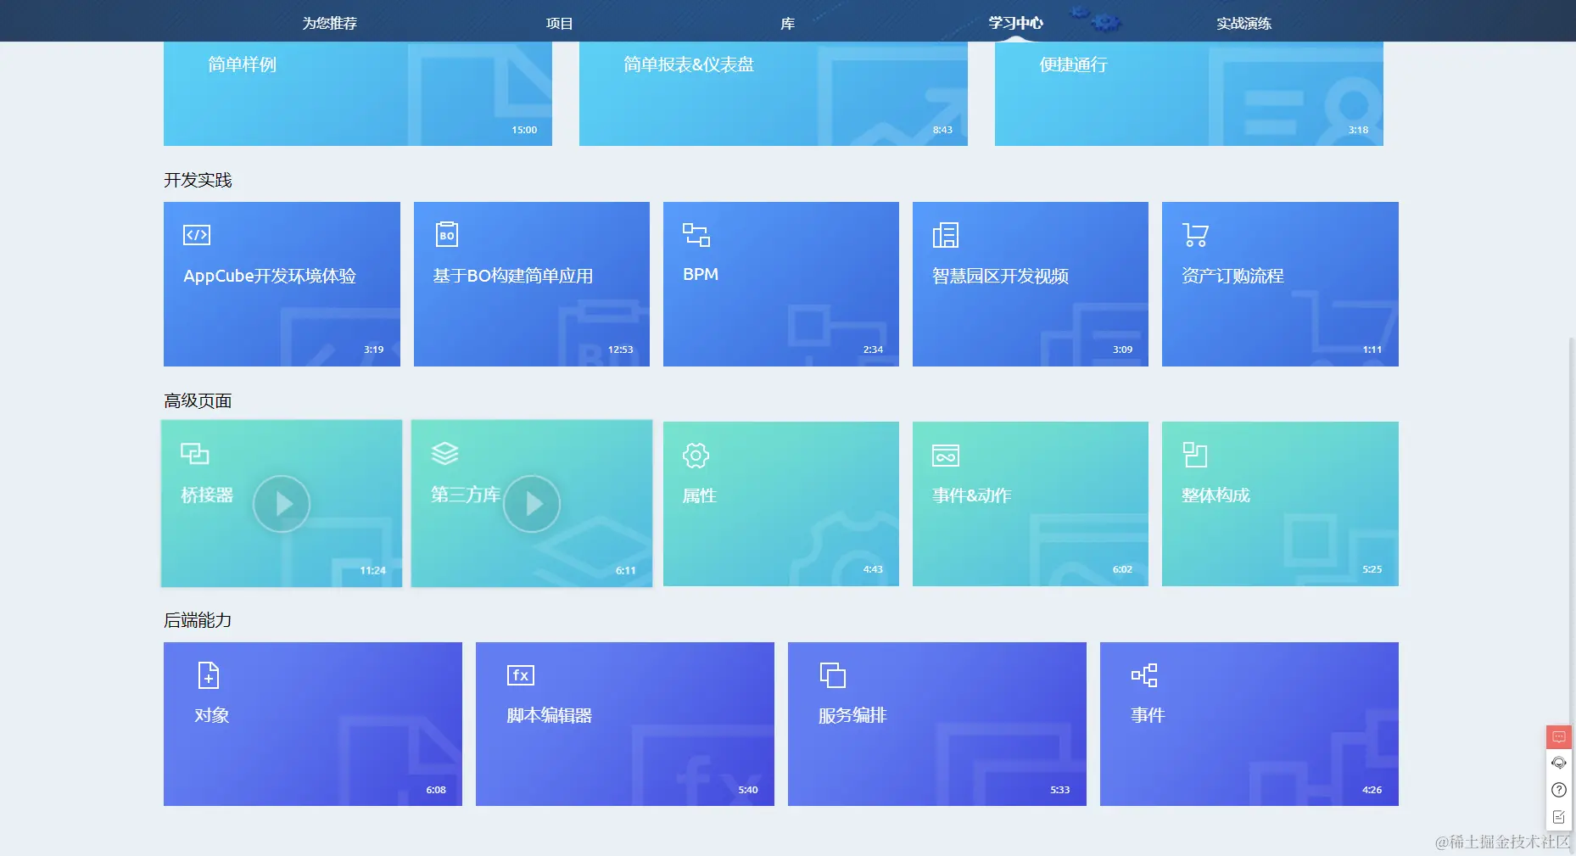Click the 开发实践 section heading

pos(198,180)
